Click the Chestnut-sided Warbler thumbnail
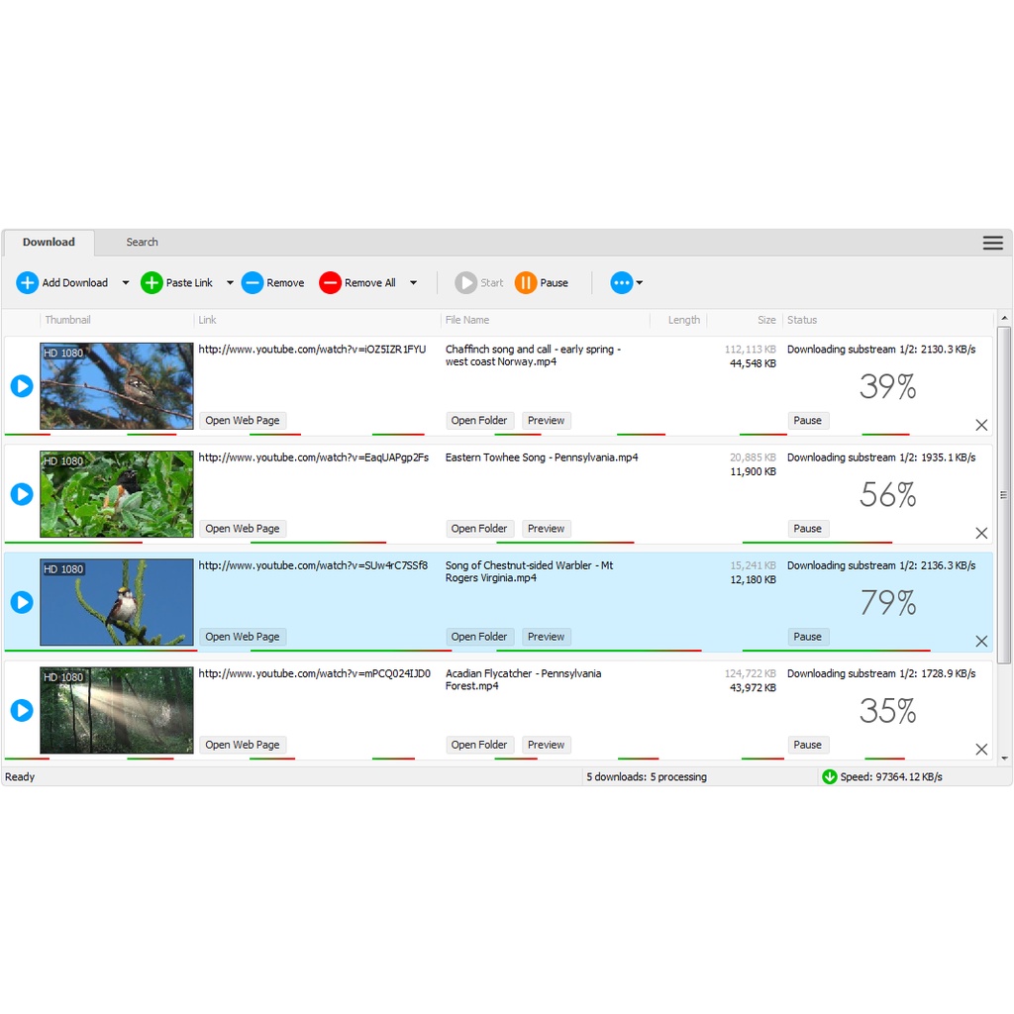The image size is (1014, 1014). (x=117, y=602)
